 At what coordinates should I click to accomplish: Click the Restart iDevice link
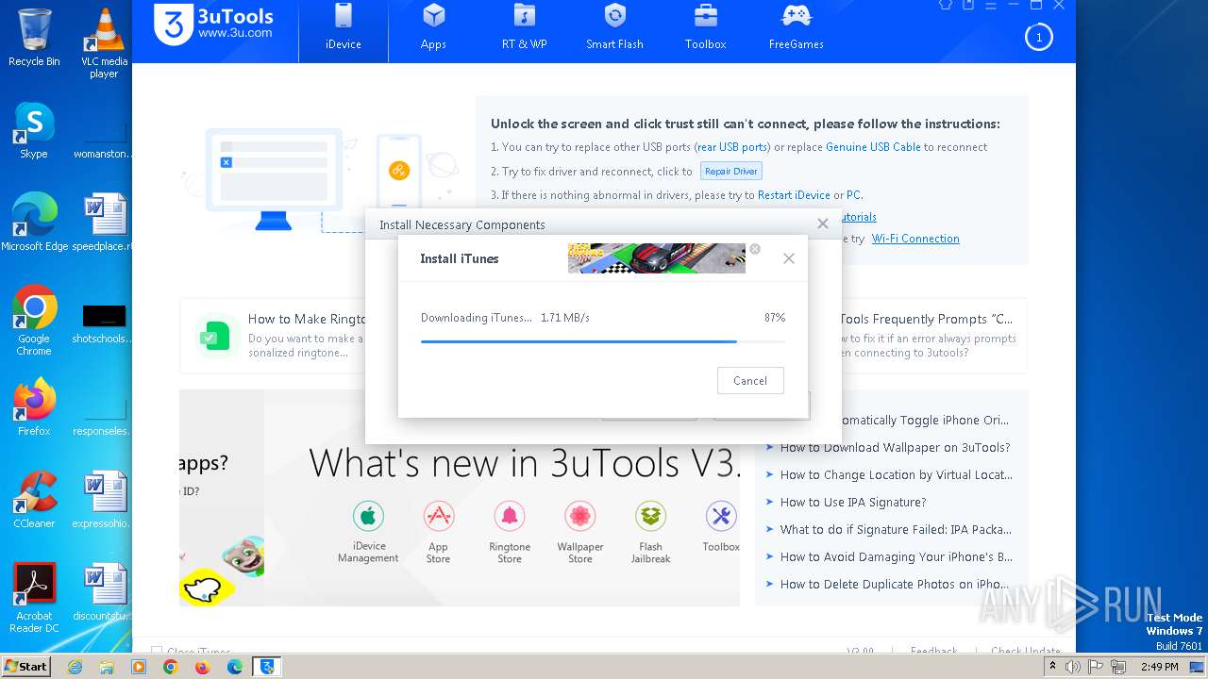(794, 195)
